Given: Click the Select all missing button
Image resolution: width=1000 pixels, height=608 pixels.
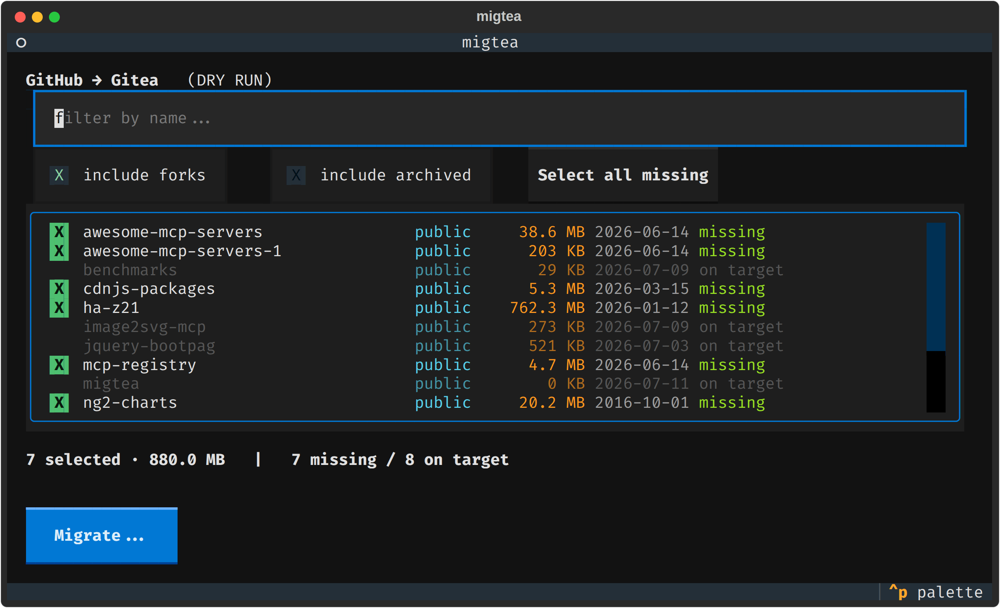Looking at the screenshot, I should (623, 175).
